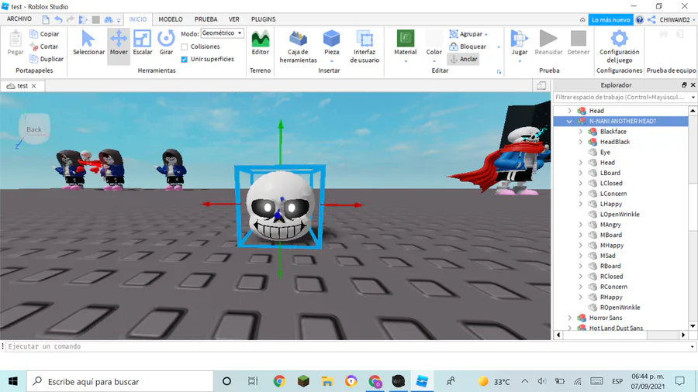This screenshot has height=392, width=698.
Task: Toggle the Unir superficies checkbox
Action: tap(185, 59)
